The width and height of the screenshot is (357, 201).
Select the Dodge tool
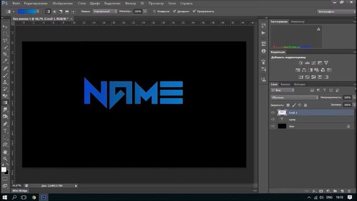(x=5, y=117)
